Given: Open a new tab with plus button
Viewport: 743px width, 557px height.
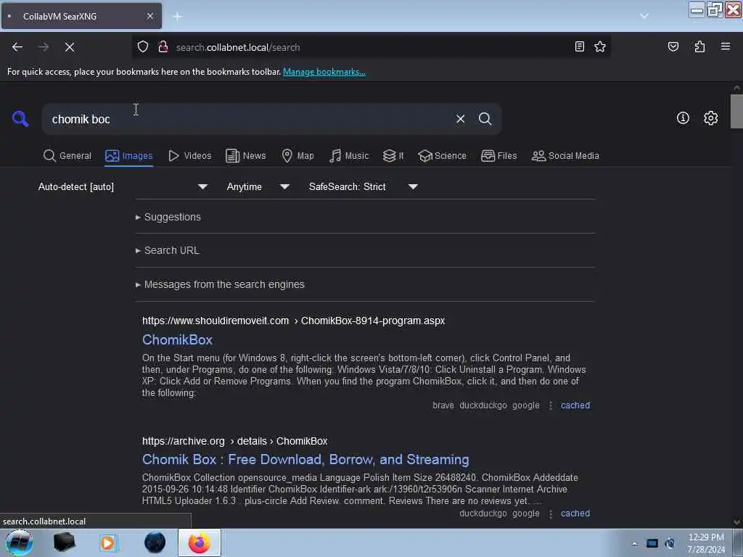Looking at the screenshot, I should [x=178, y=17].
